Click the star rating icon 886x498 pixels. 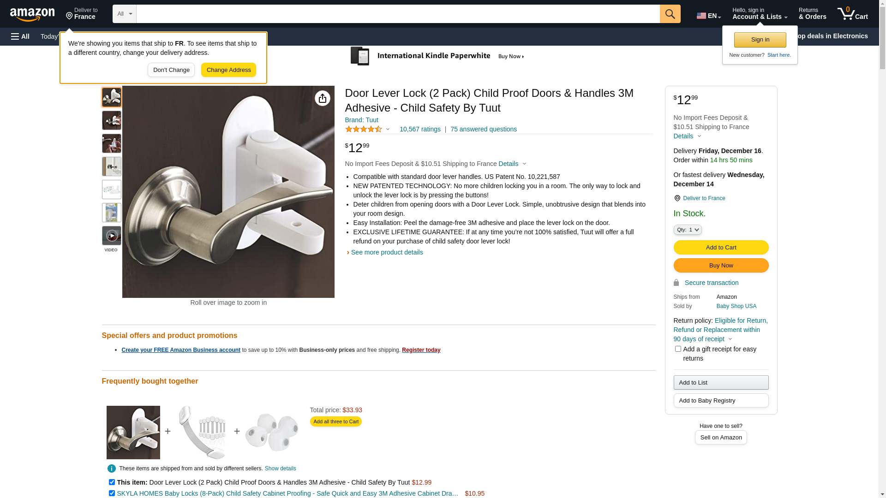click(x=364, y=130)
